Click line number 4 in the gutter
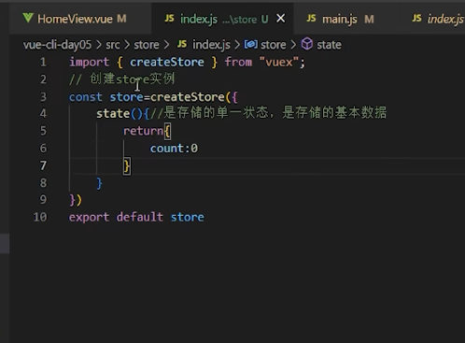465x343 pixels. pyautogui.click(x=43, y=113)
